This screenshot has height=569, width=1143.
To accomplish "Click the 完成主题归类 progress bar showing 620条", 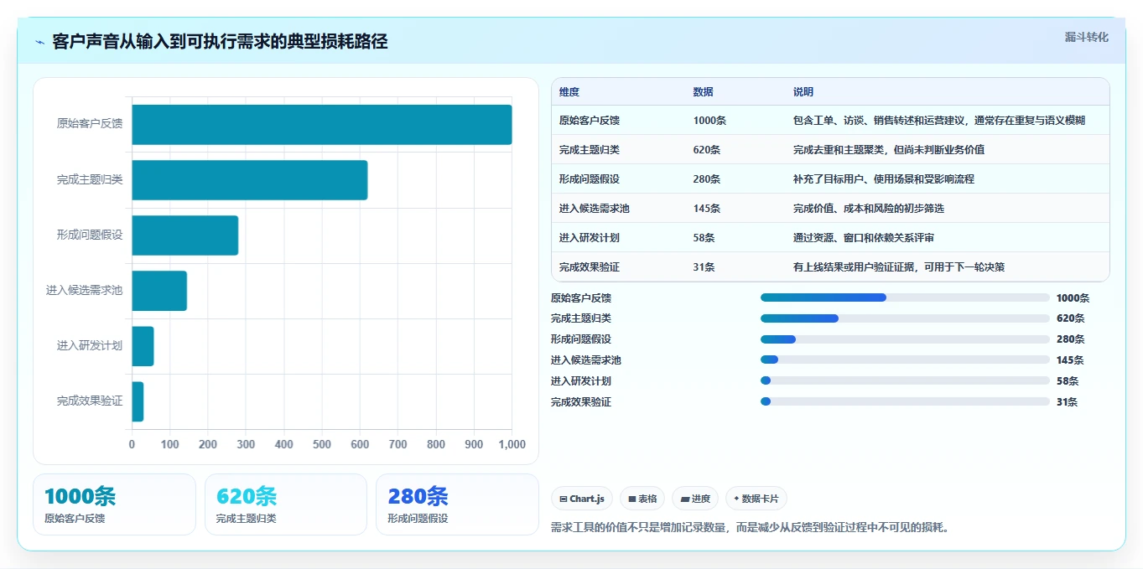I will coord(905,318).
